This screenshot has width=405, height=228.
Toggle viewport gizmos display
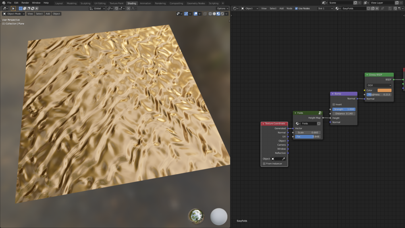pyautogui.click(x=186, y=14)
